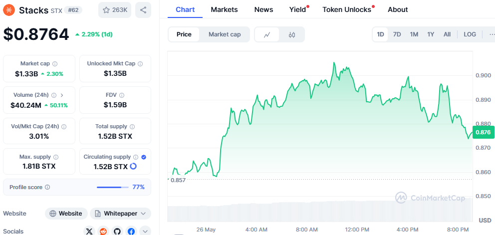Viewport: 495px width, 235px height.
Task: Click the 77% profile score text
Action: coord(138,187)
